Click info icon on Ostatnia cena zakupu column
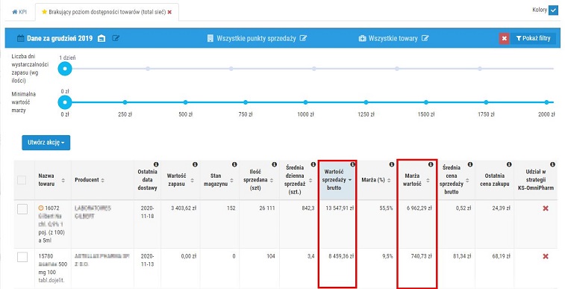This screenshot has width=565, height=289. tap(509, 164)
